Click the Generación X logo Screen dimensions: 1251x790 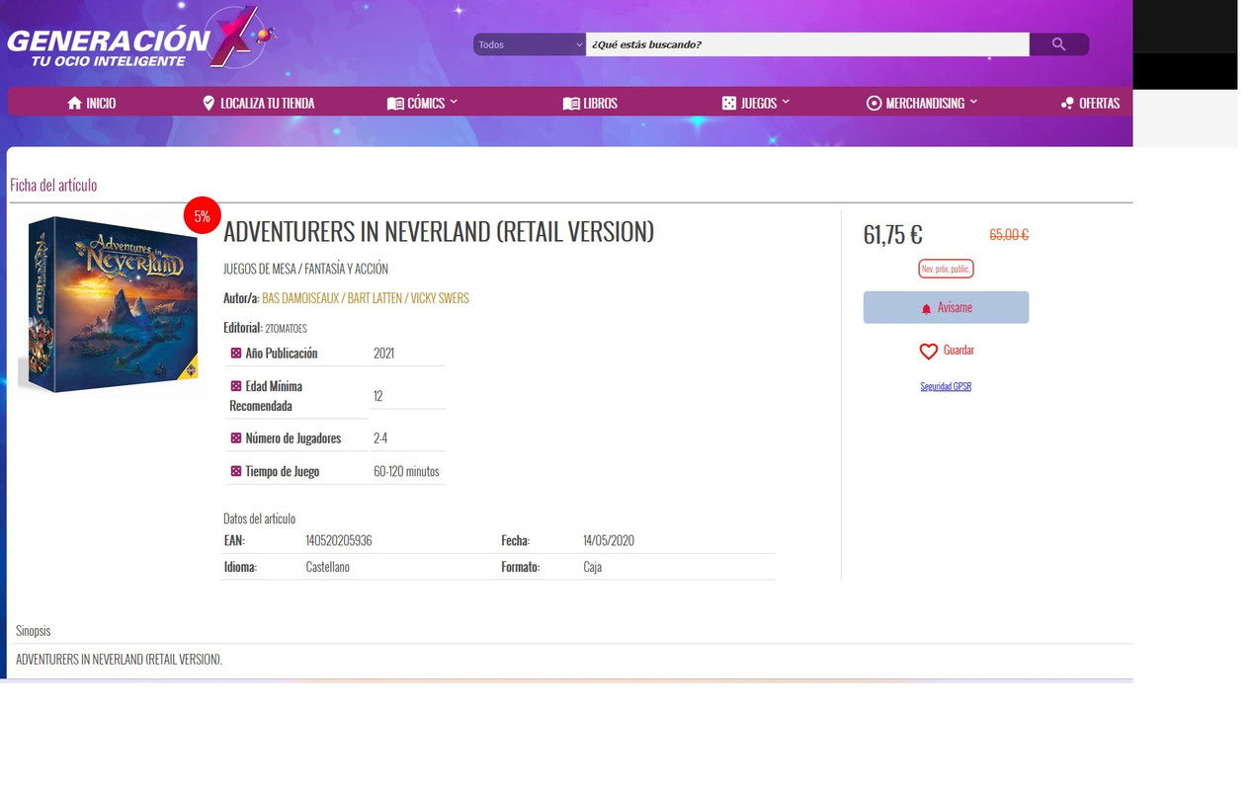pos(141,39)
